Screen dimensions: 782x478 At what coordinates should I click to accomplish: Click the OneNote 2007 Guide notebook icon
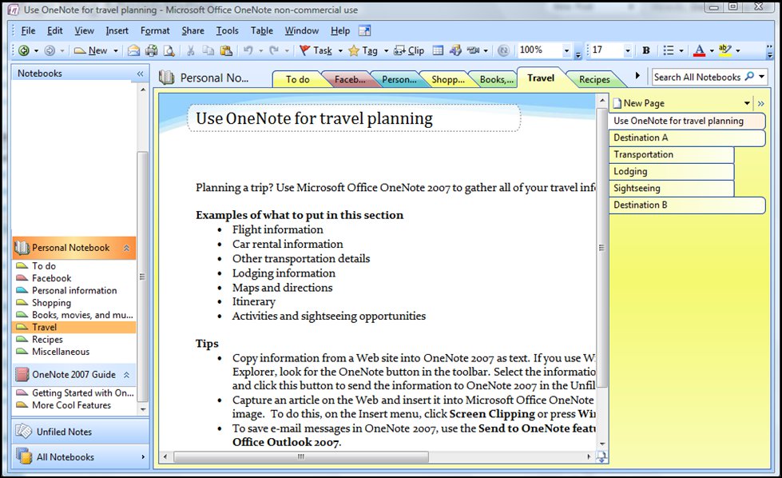[x=22, y=374]
